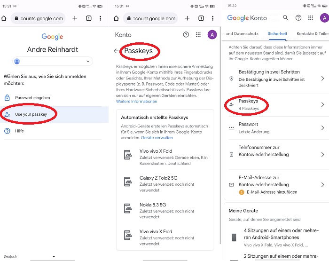Open tab switcher next to counts.google.com address
Image resolution: width=329 pixels, height=261 pixels.
tap(88, 18)
